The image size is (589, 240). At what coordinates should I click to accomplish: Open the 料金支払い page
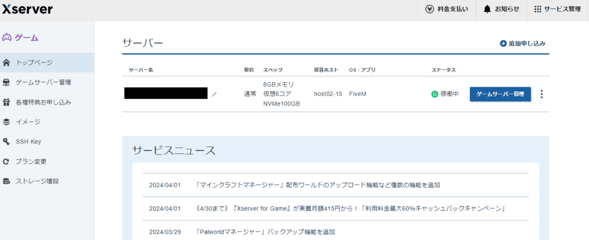446,9
